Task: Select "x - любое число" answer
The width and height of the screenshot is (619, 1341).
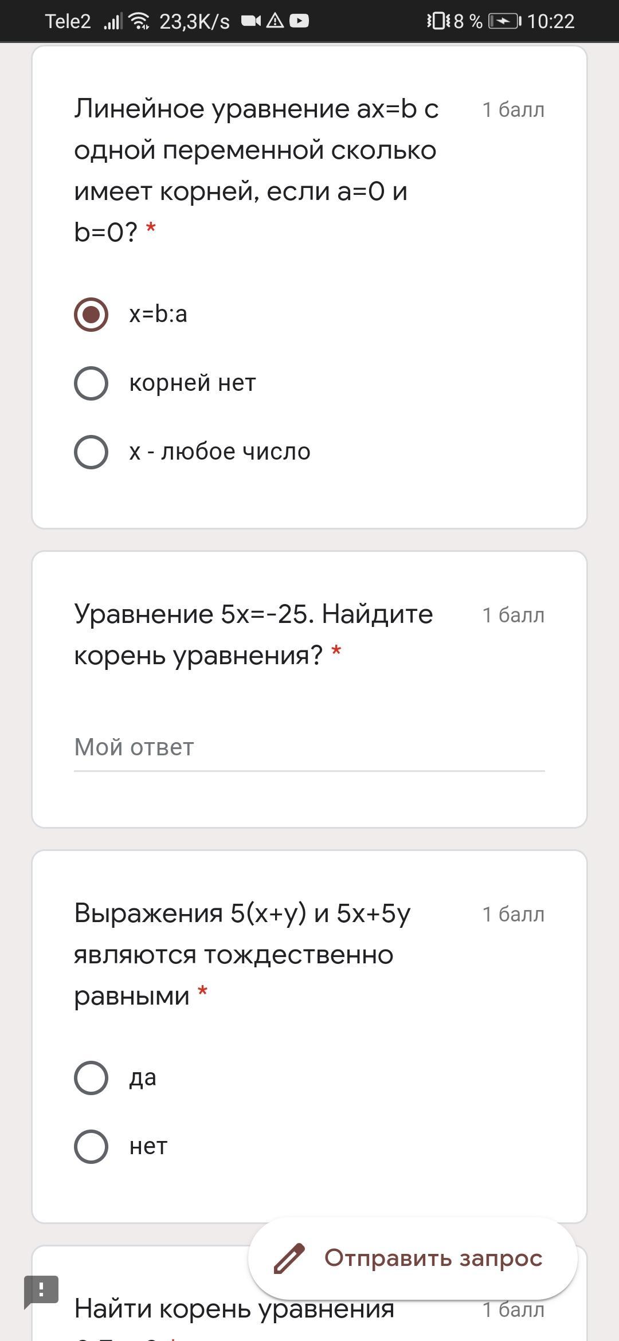Action: click(91, 452)
